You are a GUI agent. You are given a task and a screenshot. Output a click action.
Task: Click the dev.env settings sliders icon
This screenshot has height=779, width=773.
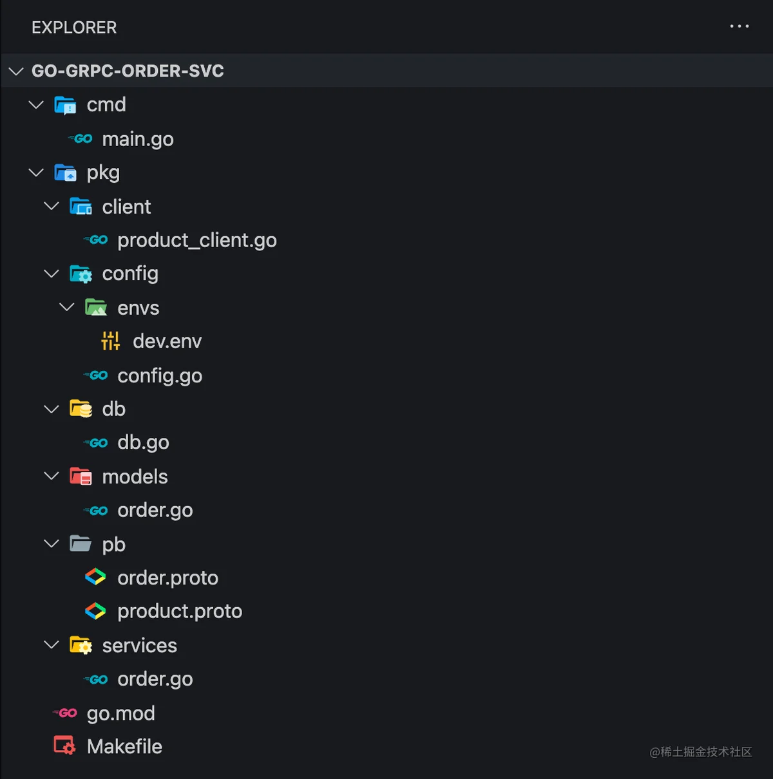(x=111, y=341)
